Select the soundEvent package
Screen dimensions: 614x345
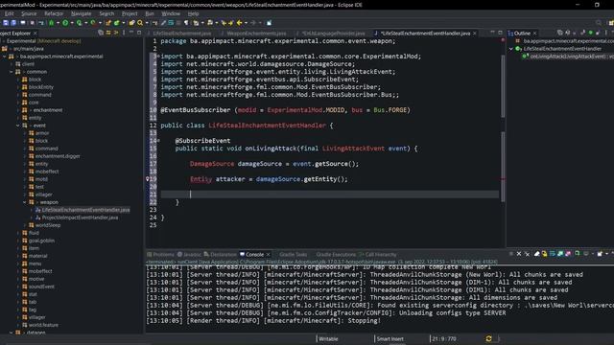point(41,287)
